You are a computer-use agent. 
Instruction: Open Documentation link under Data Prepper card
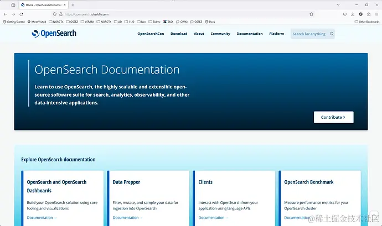[127, 218]
